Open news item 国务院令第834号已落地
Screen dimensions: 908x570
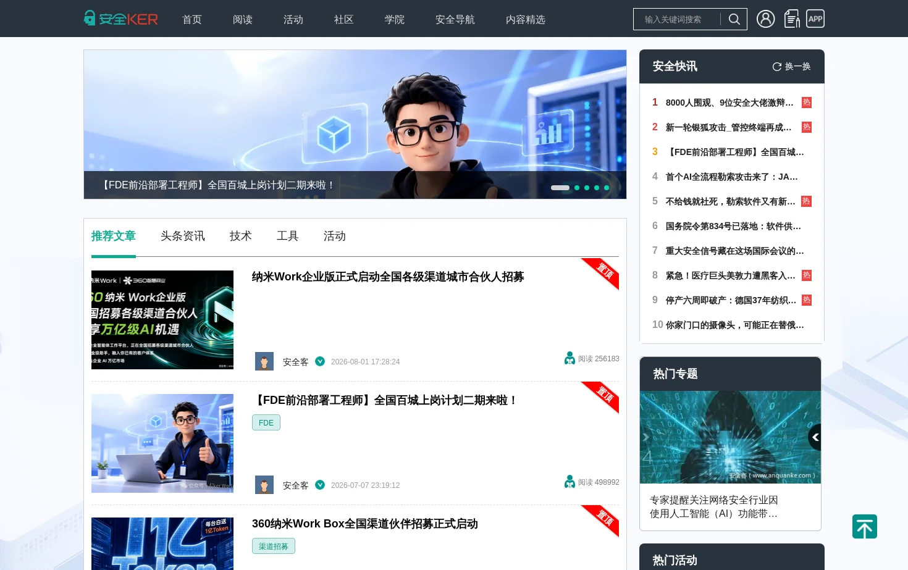tap(734, 226)
